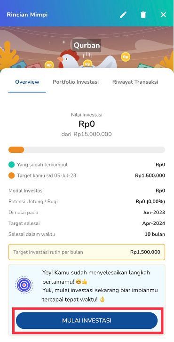174x342 pixels.
Task: Open the Riwayat Transaksi tab
Action: pyautogui.click(x=135, y=82)
